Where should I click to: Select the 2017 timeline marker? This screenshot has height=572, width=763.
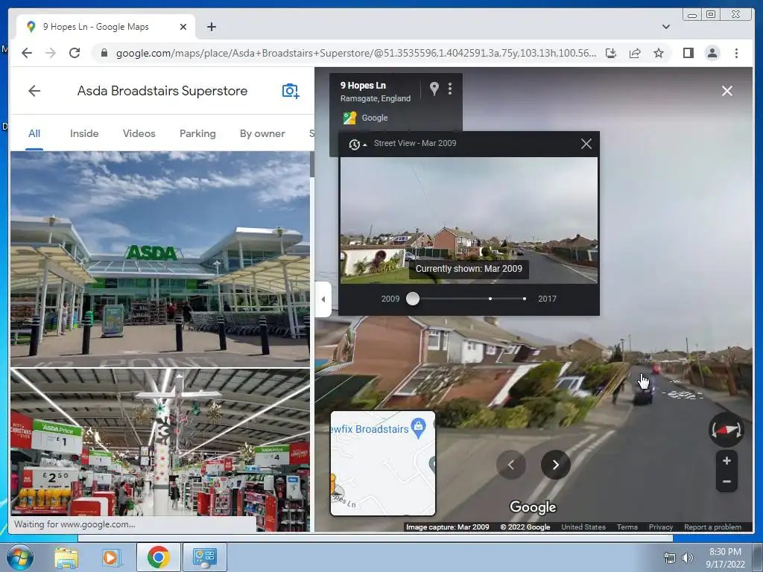click(x=524, y=299)
